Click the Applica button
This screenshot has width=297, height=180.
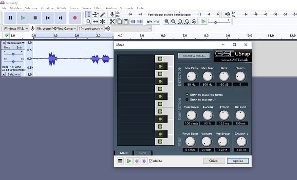pyautogui.click(x=238, y=161)
